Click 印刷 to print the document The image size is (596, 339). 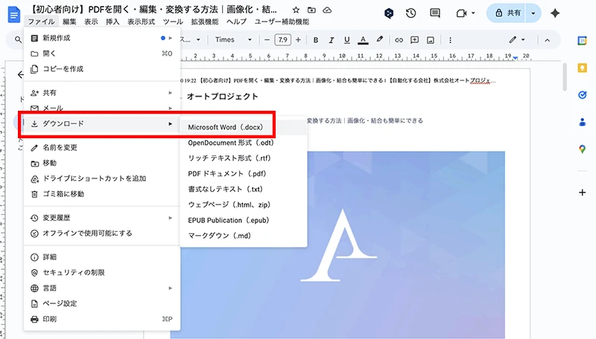[49, 319]
